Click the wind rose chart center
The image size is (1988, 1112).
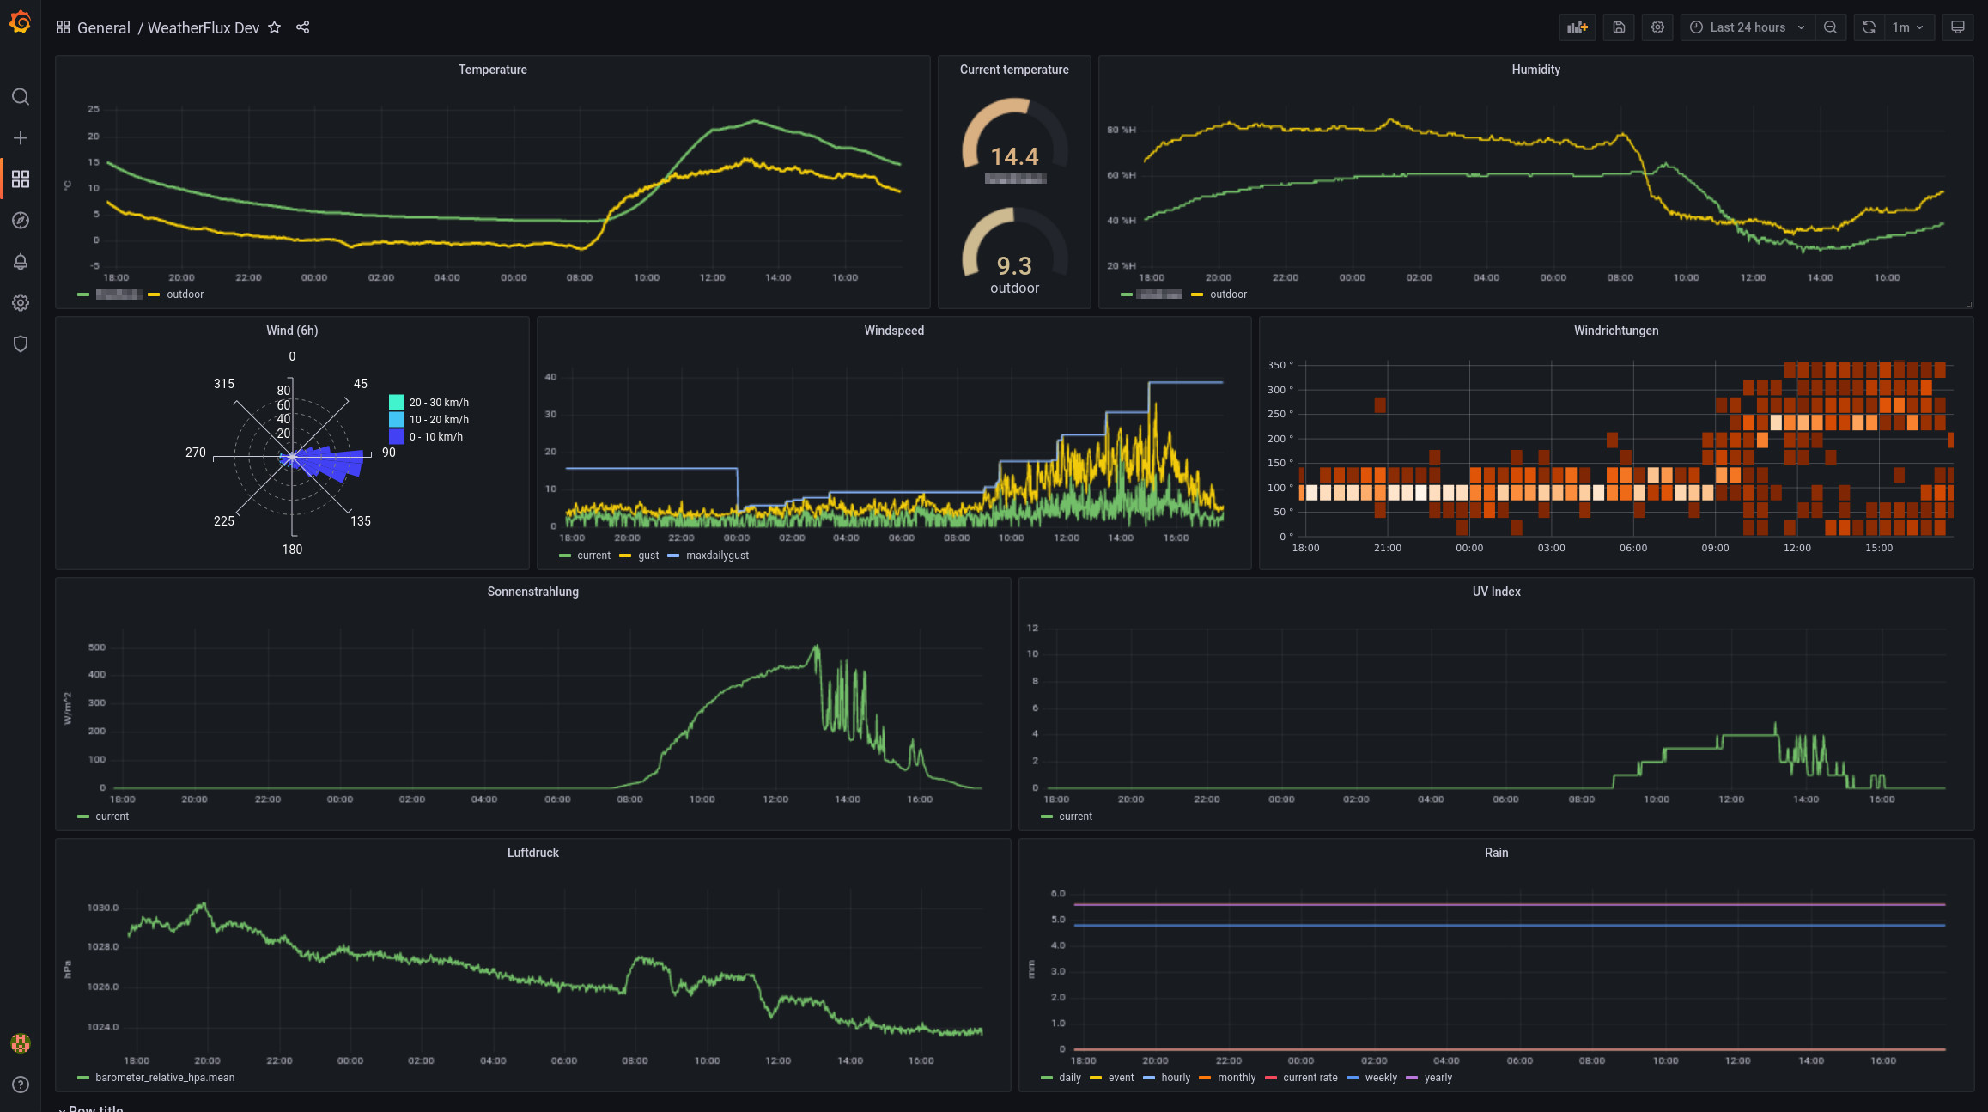tap(292, 457)
